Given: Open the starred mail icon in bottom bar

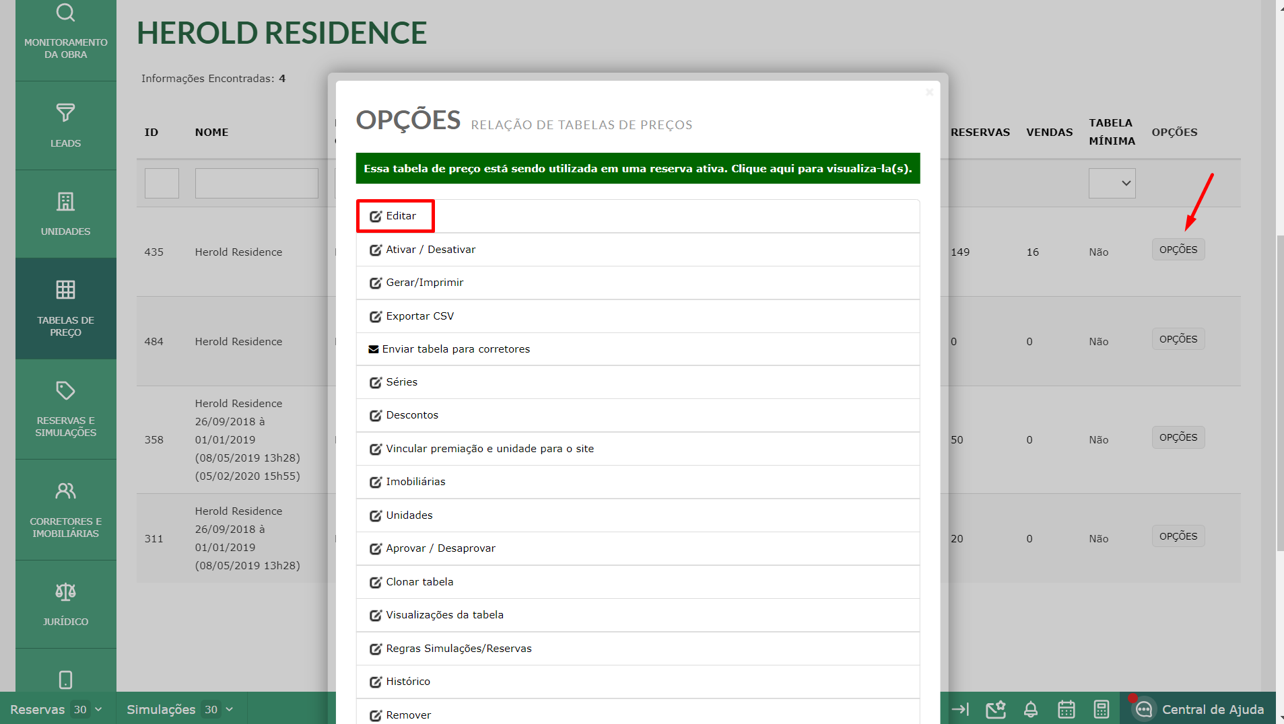Looking at the screenshot, I should coord(995,709).
